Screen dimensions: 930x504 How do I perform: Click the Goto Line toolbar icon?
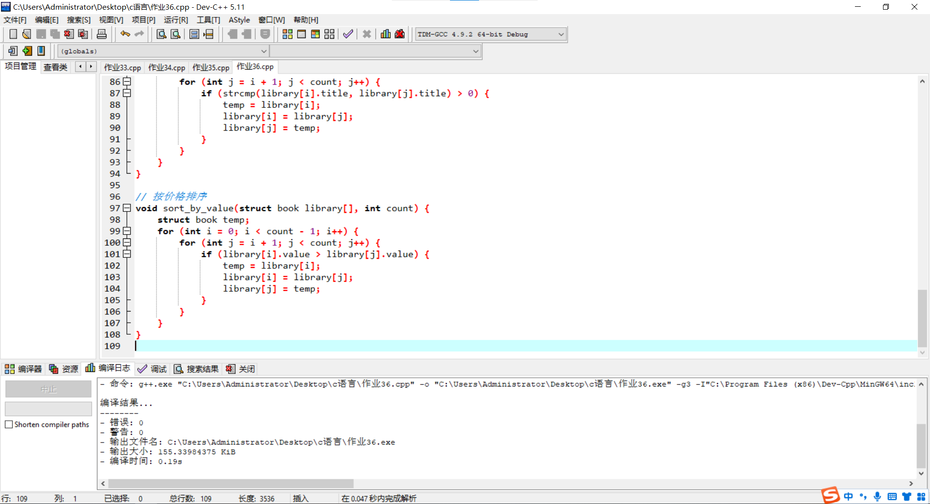[208, 34]
